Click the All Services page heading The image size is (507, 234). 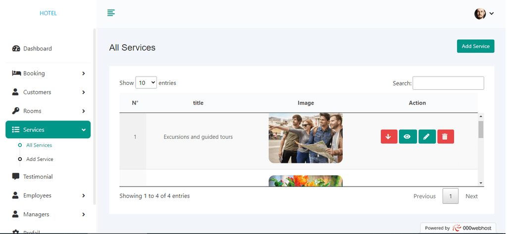(132, 47)
